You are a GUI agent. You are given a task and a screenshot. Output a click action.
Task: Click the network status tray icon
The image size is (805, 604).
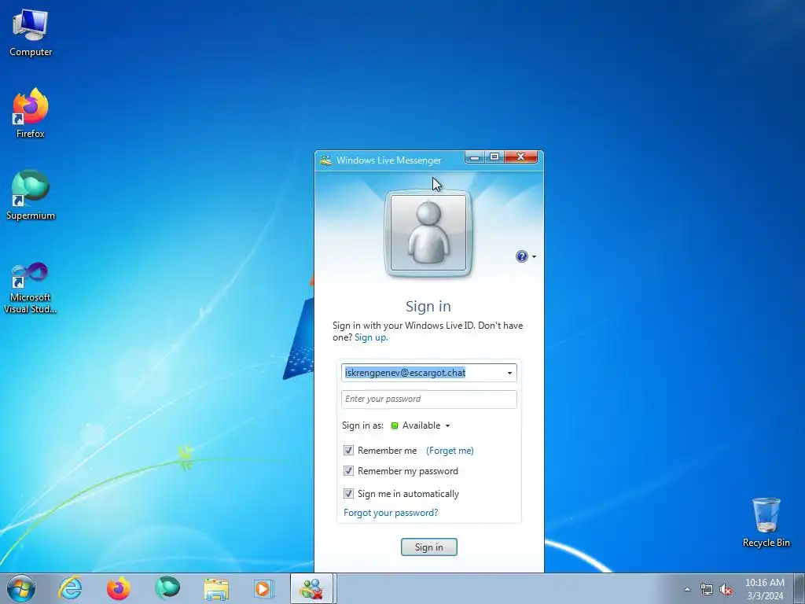(x=707, y=589)
